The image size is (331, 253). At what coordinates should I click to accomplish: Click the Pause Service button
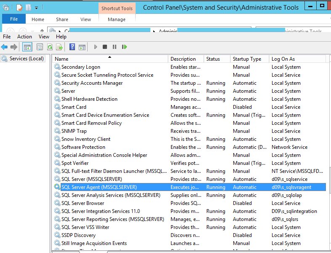pos(115,47)
